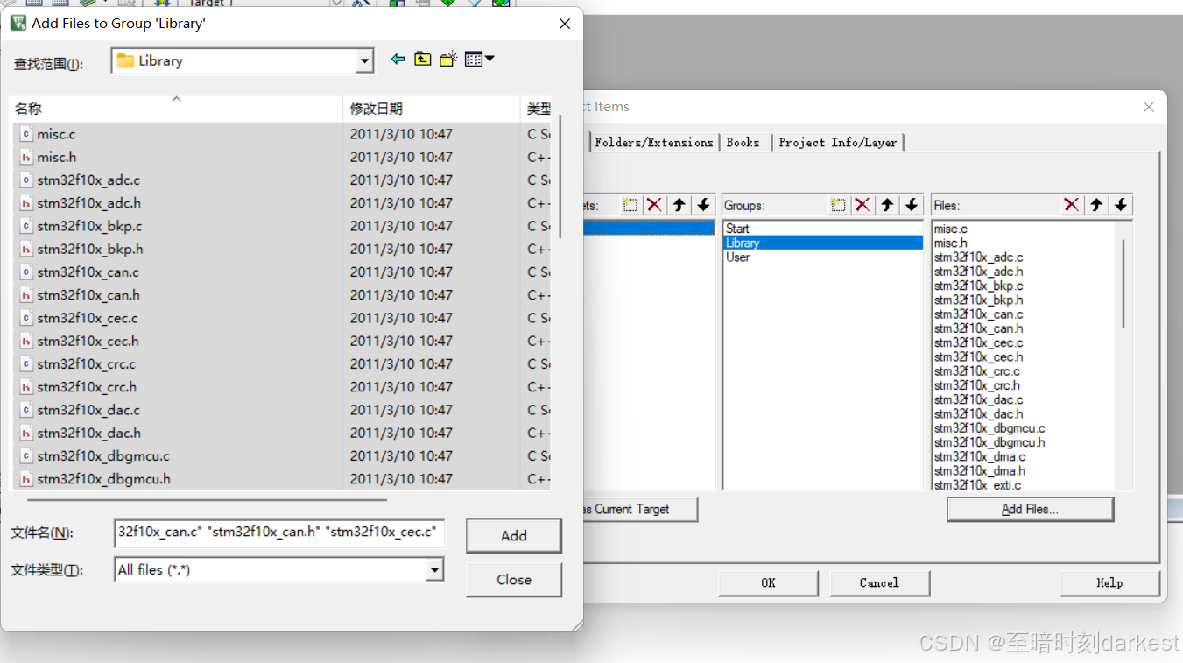Sort file list by 修改日期 column
The image size is (1183, 663).
[x=431, y=109]
